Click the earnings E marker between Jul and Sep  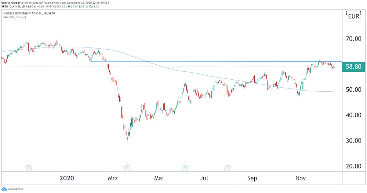click(227, 168)
